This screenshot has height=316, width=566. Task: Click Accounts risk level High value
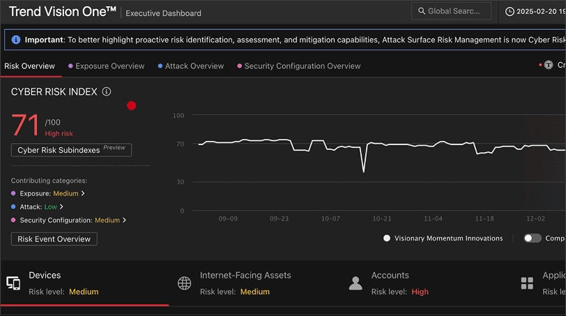pos(420,292)
